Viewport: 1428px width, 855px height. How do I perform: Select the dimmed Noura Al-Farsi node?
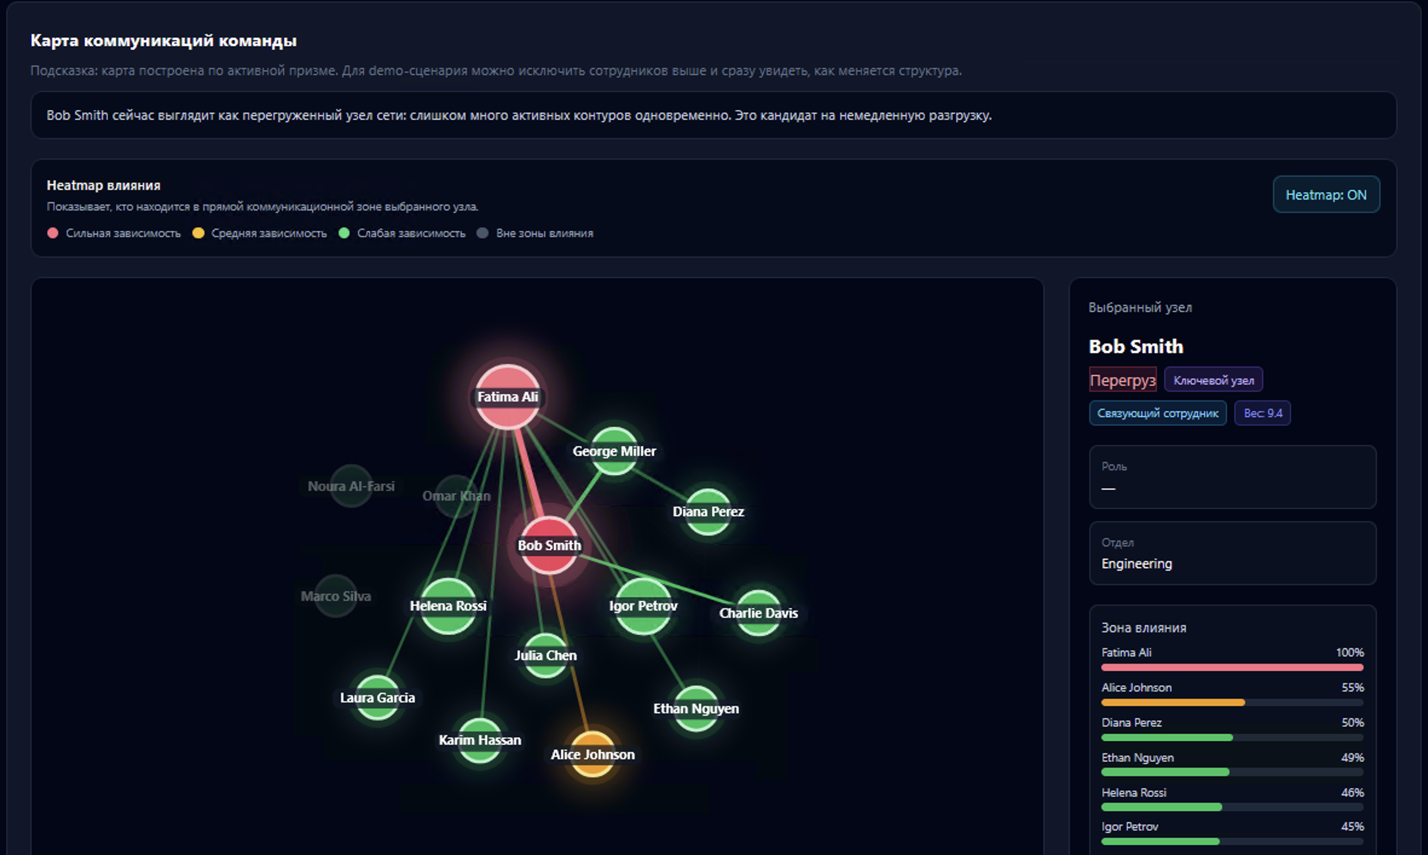pyautogui.click(x=351, y=486)
